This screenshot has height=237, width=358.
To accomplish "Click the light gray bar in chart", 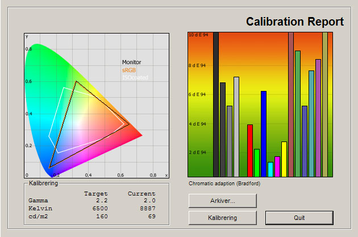I will click(x=236, y=127).
